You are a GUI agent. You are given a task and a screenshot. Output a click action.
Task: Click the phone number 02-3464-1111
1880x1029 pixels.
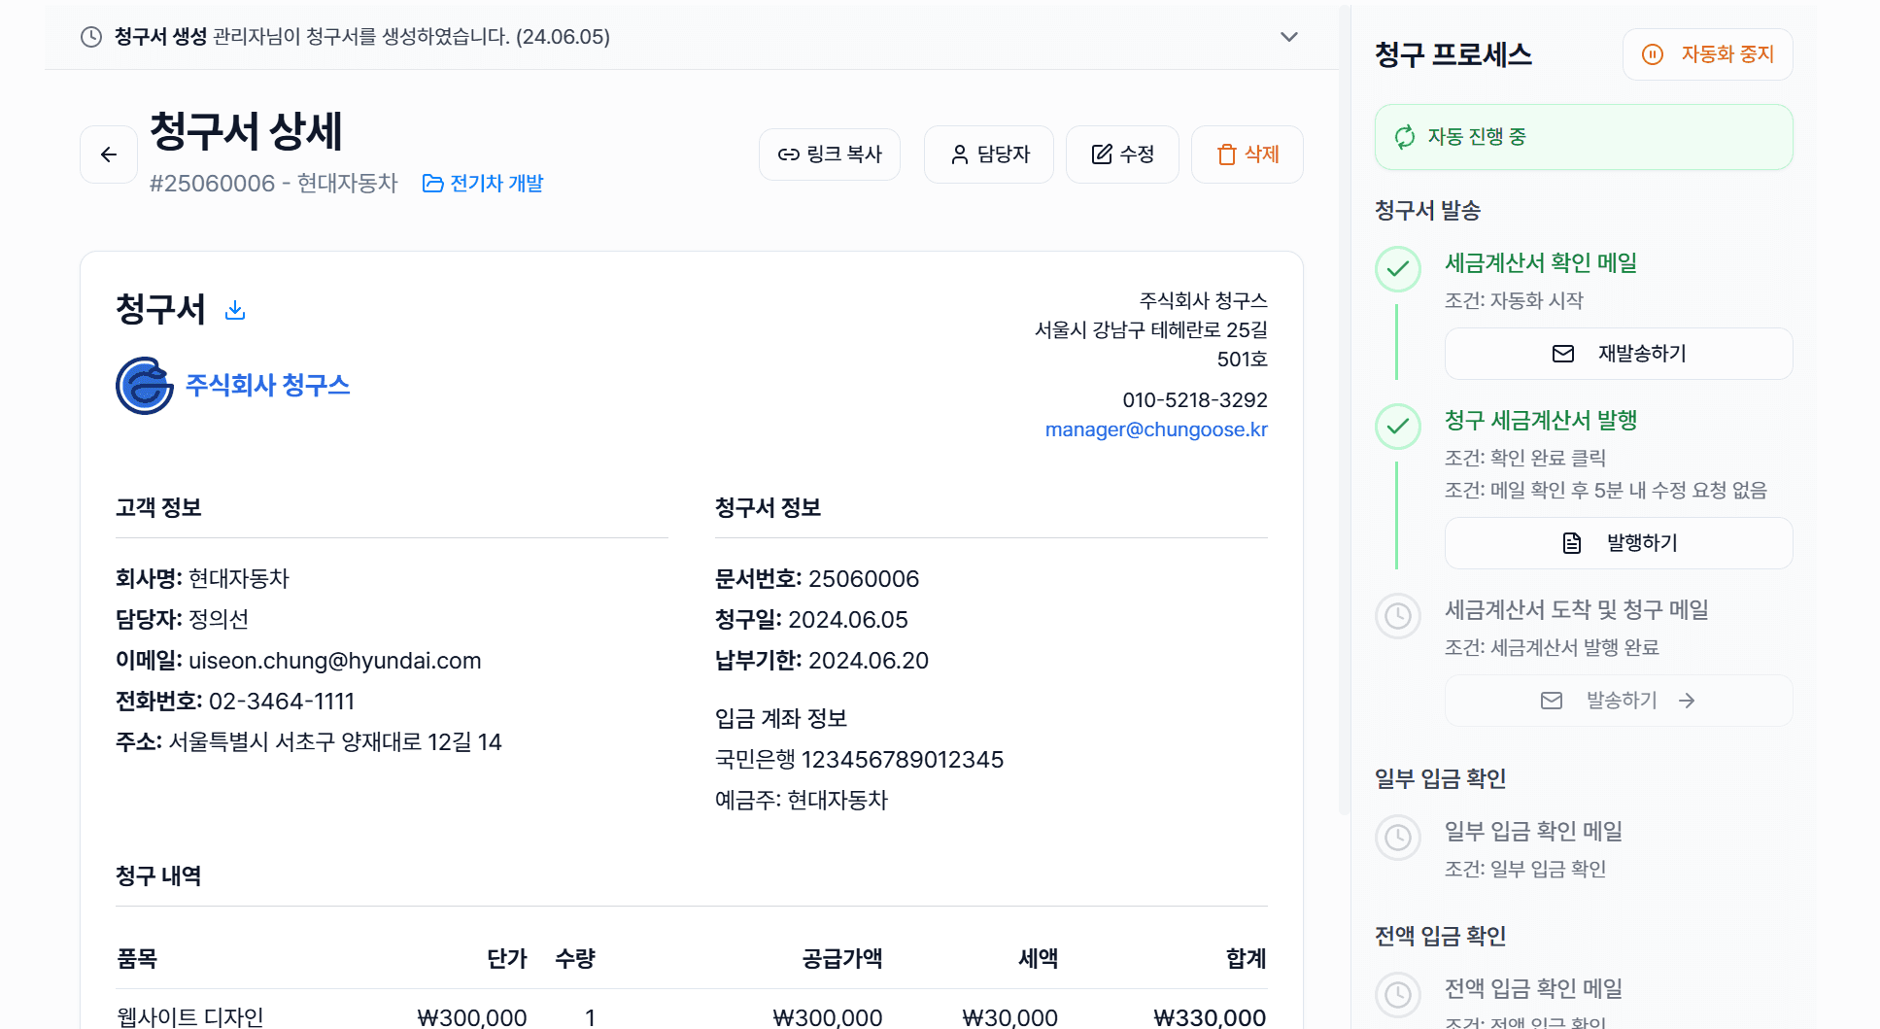pyautogui.click(x=282, y=702)
